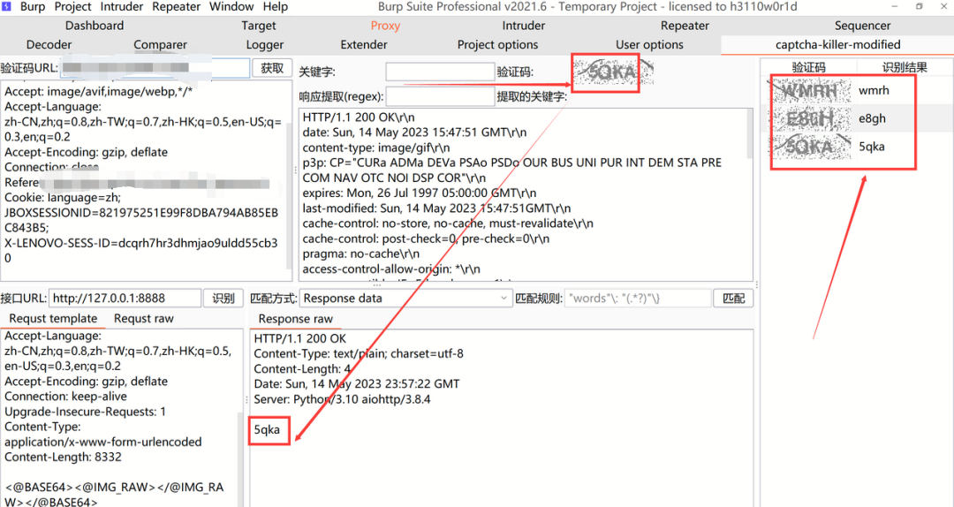The width and height of the screenshot is (954, 507).
Task: Switch to the Sequencer tab
Action: (x=862, y=26)
